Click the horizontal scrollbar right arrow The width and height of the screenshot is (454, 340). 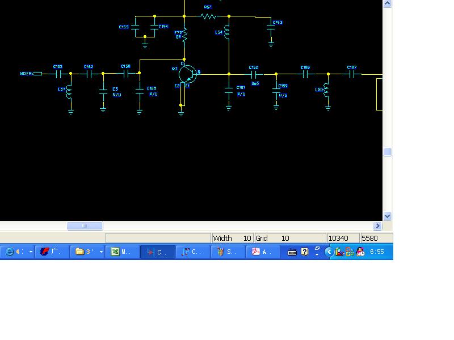377,226
